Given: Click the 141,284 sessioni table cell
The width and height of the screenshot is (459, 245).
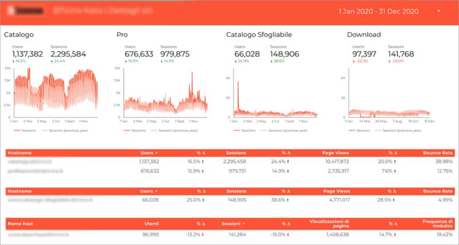Looking at the screenshot, I should [237, 235].
